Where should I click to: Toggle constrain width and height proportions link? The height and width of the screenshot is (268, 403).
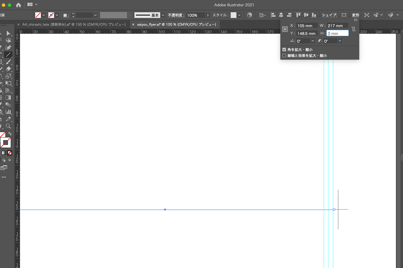(353, 29)
